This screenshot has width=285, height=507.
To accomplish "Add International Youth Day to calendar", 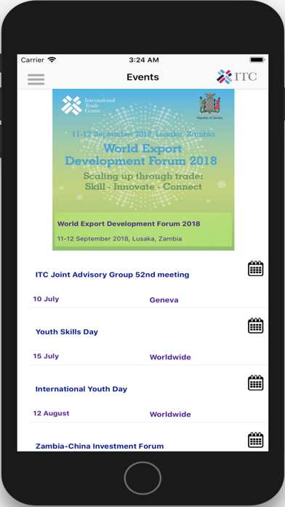I will coord(256,383).
